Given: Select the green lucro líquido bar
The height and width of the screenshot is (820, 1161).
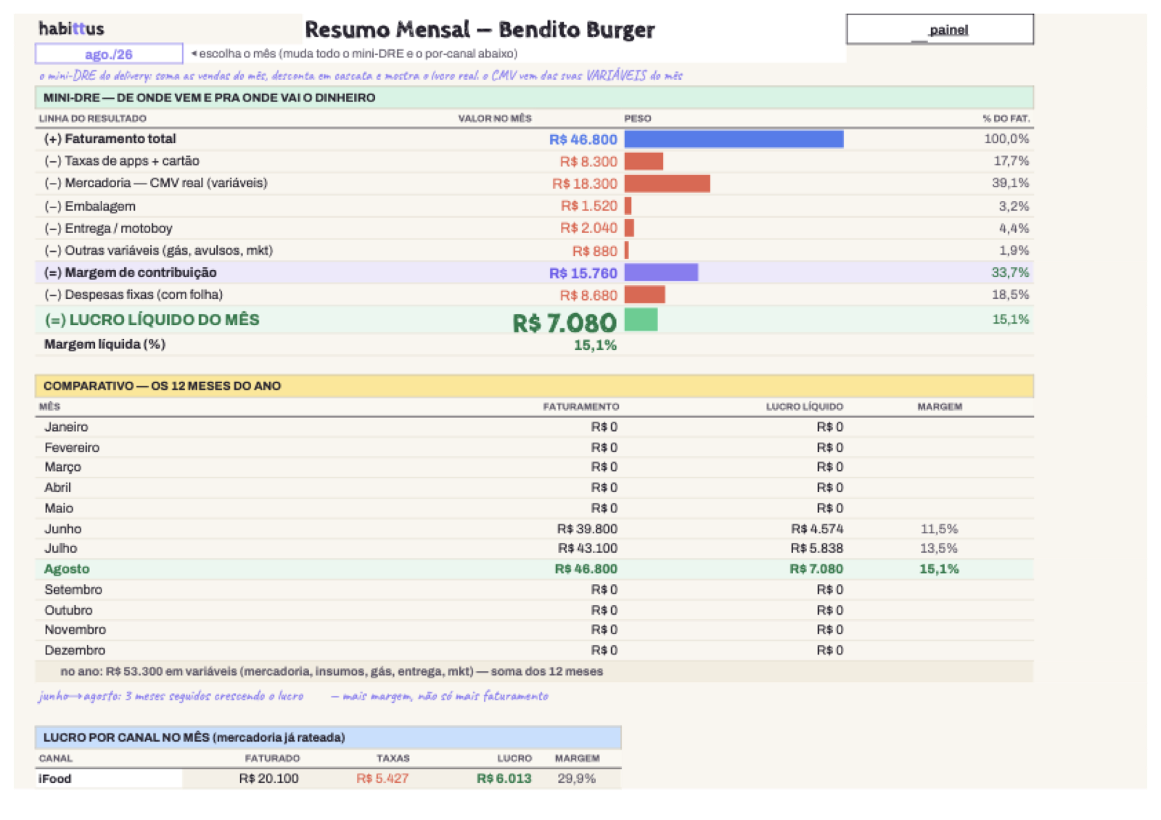Looking at the screenshot, I should tap(641, 320).
